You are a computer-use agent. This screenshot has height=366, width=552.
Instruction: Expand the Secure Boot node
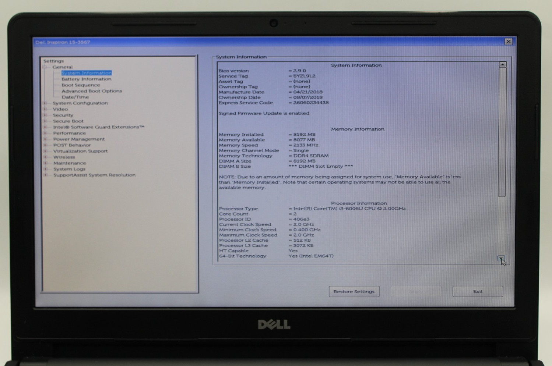coord(45,121)
